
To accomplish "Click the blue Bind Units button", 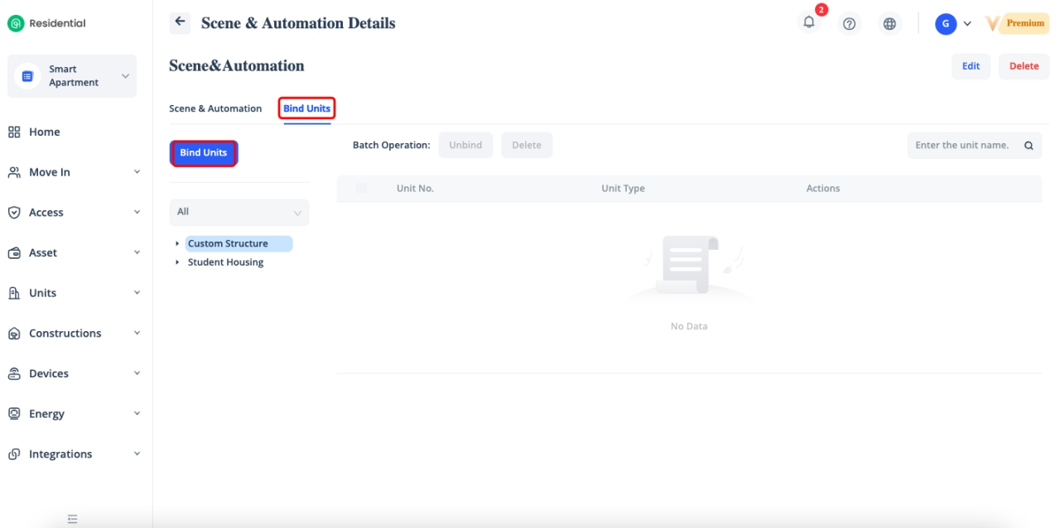I will click(x=204, y=153).
